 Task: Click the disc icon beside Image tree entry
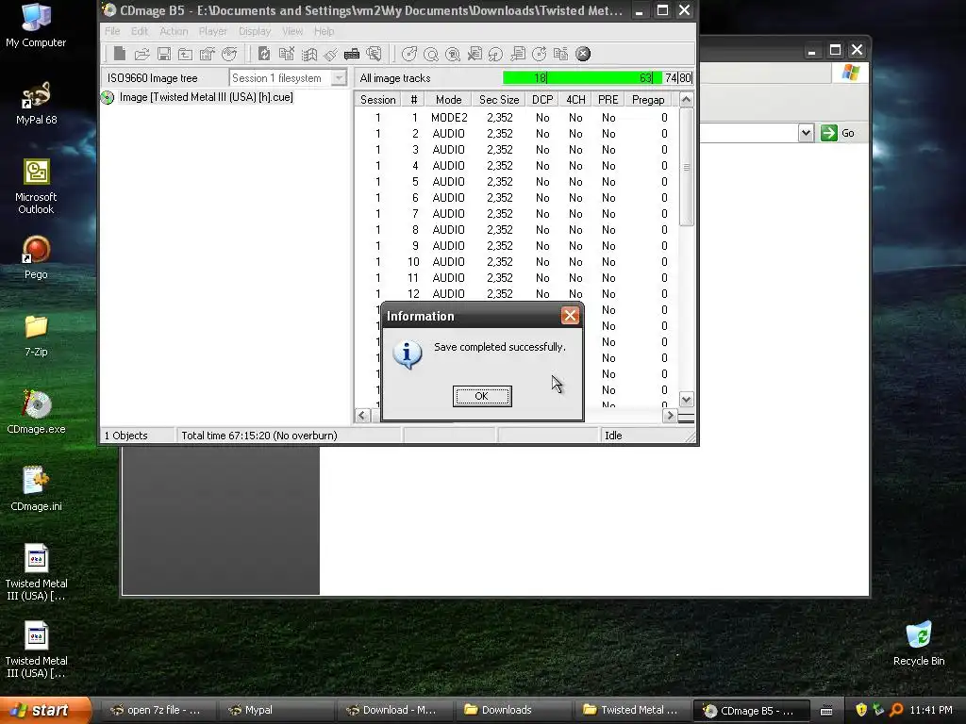click(x=108, y=97)
